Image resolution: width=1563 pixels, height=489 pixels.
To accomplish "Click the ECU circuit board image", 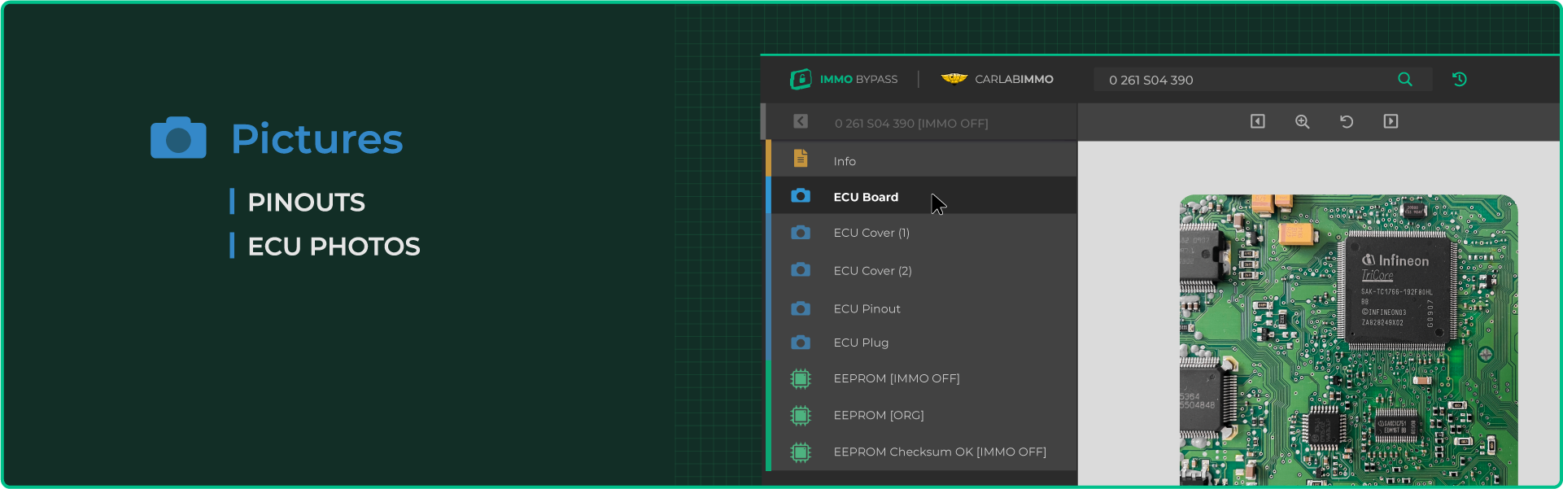I will [1347, 342].
